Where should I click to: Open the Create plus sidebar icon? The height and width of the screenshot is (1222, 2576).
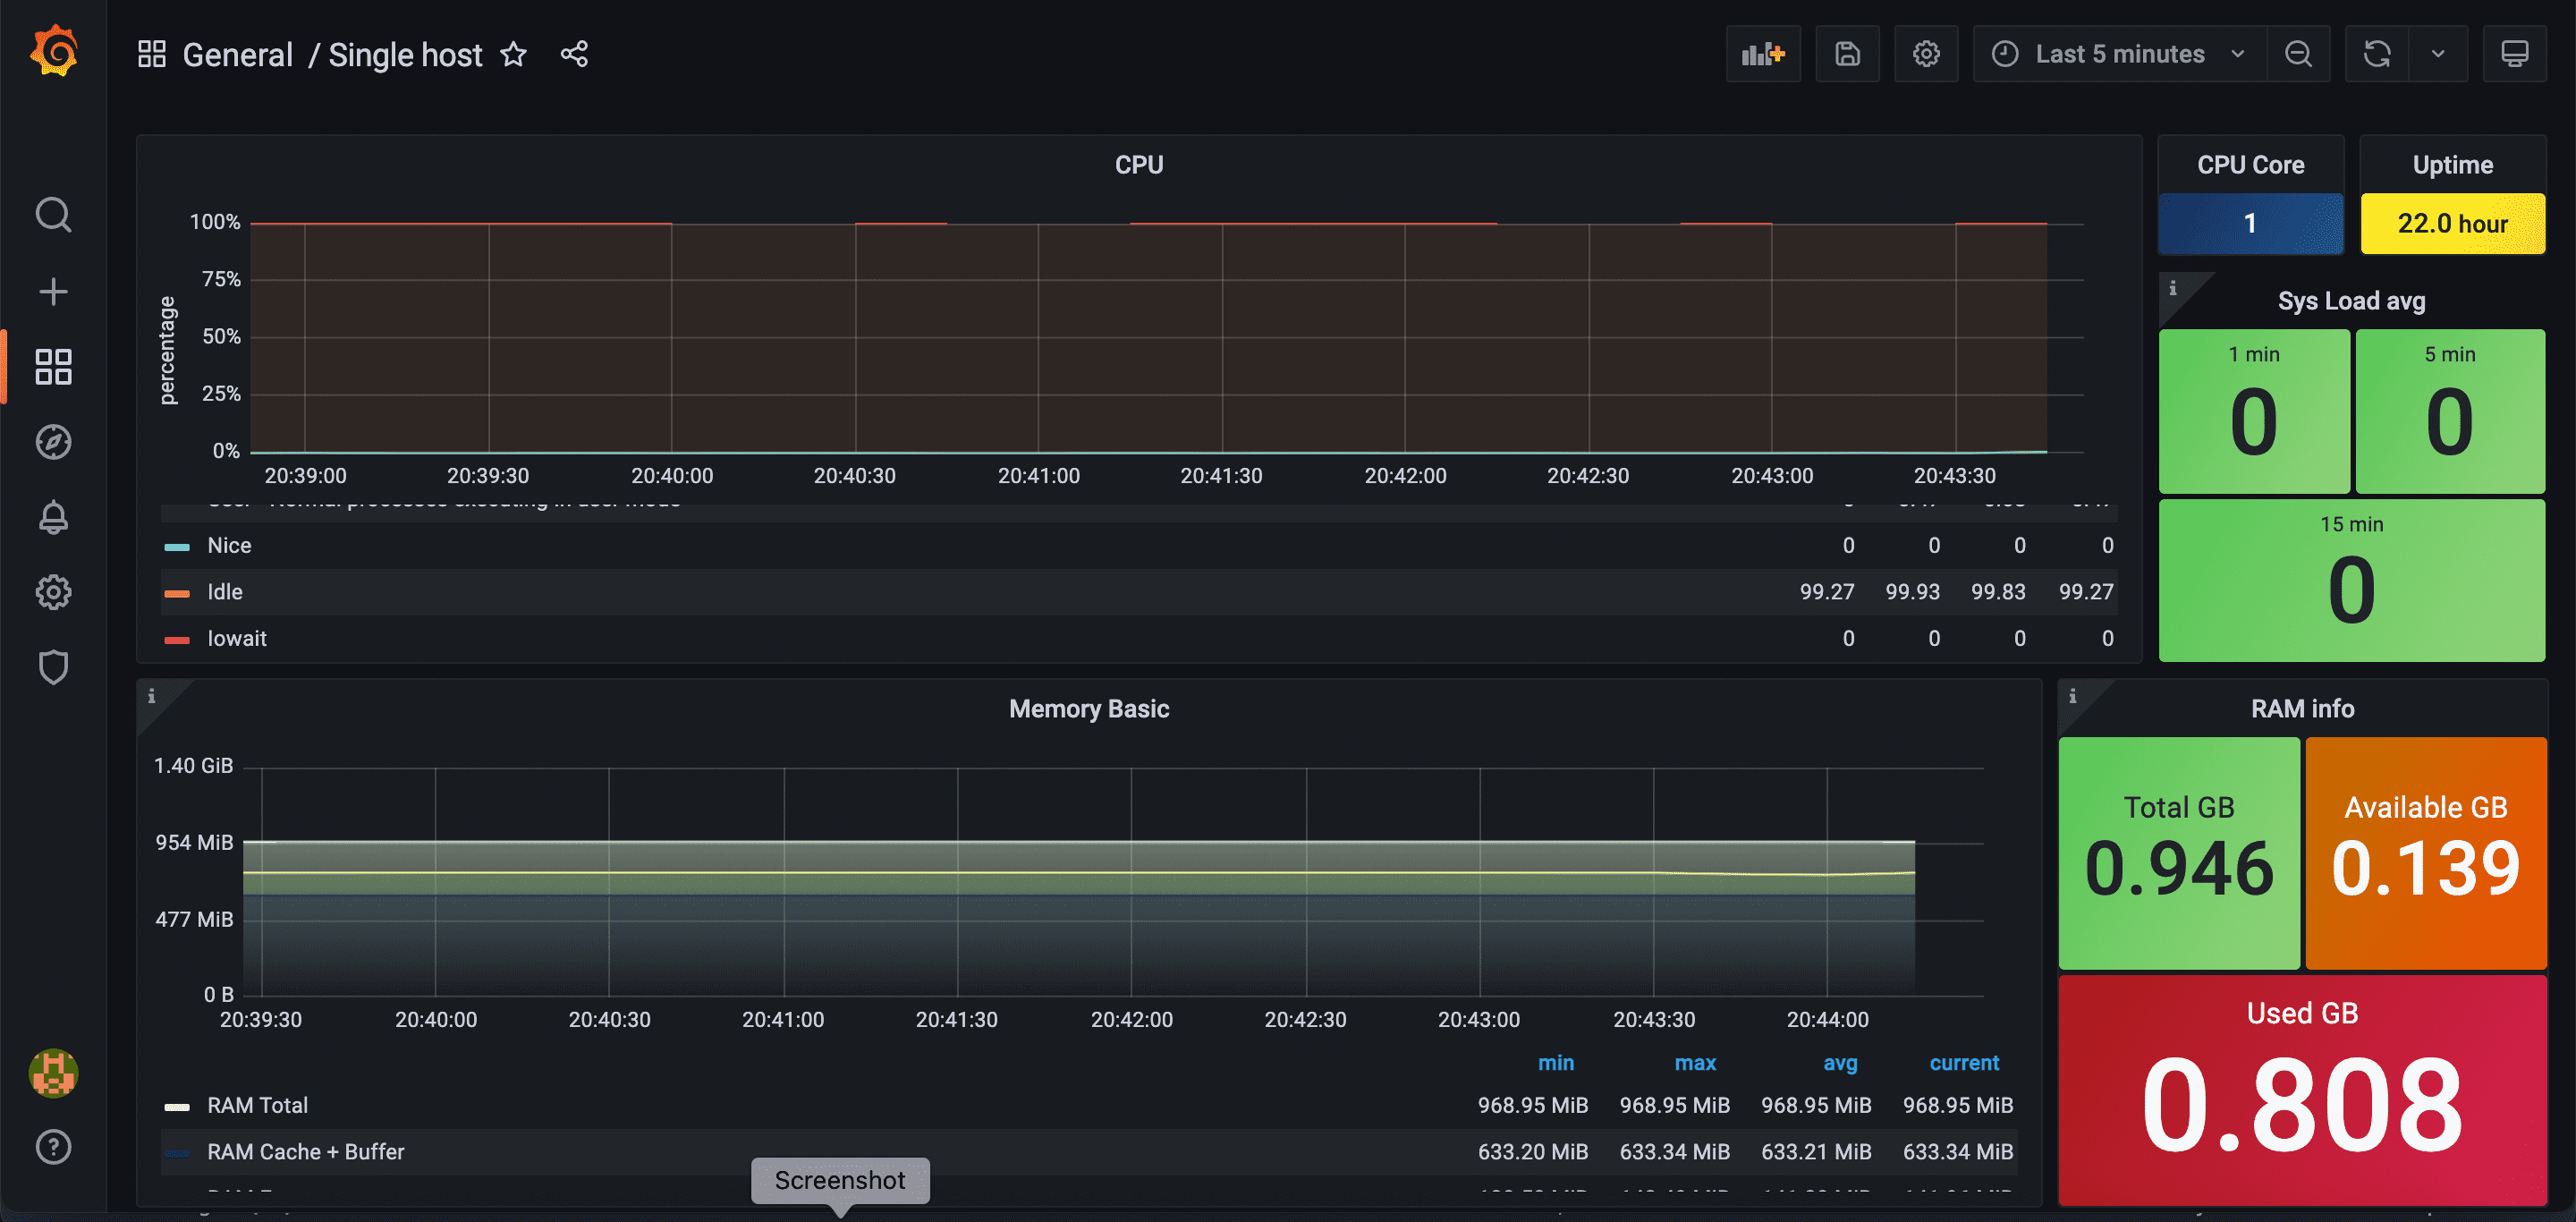pos(54,291)
